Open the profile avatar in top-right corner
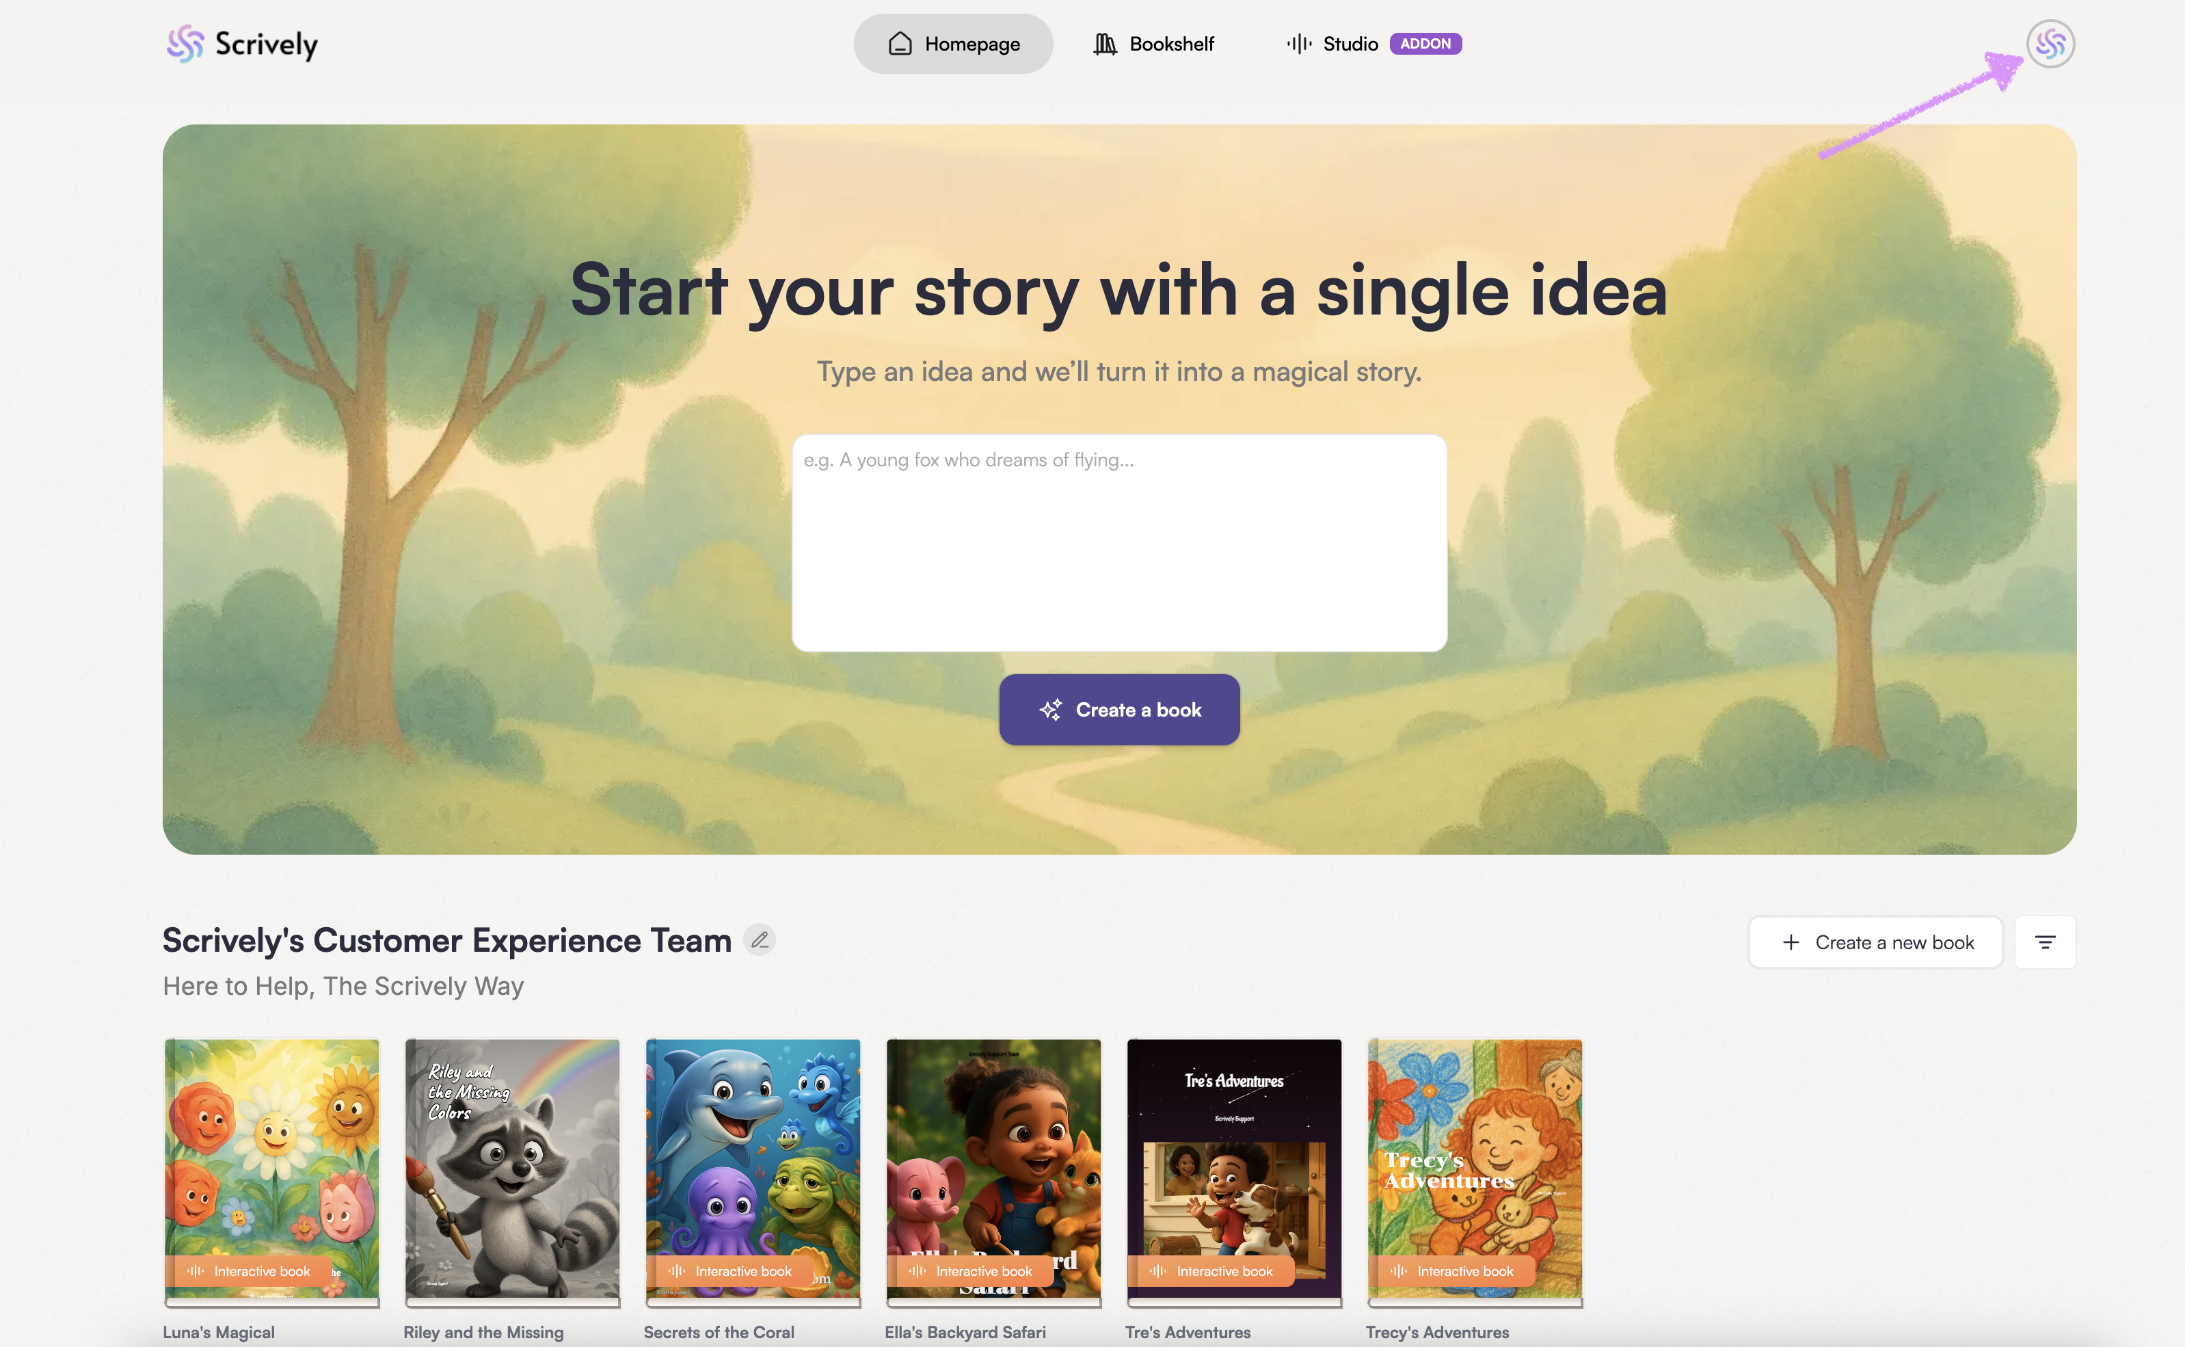 point(2050,44)
